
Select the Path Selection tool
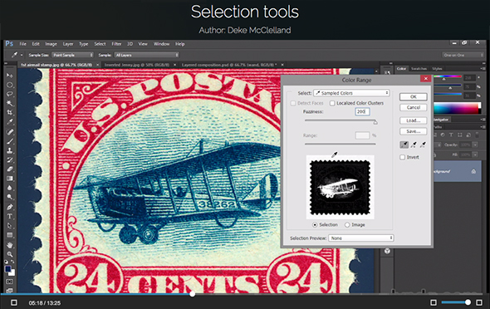pos(10,226)
